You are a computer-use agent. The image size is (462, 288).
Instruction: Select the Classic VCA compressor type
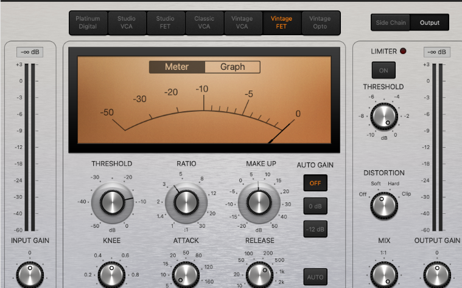coord(204,22)
